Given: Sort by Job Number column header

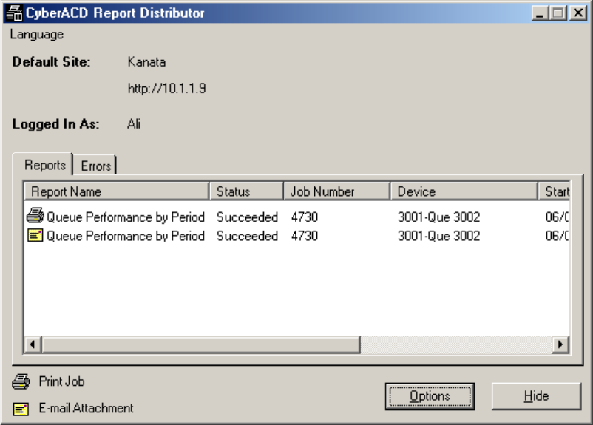Looking at the screenshot, I should (336, 191).
